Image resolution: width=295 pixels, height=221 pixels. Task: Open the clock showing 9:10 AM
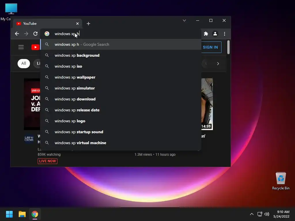281,214
